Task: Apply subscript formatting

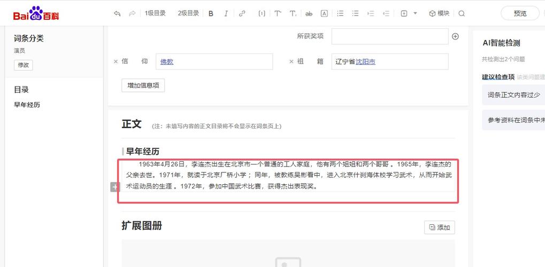Action: click(293, 13)
